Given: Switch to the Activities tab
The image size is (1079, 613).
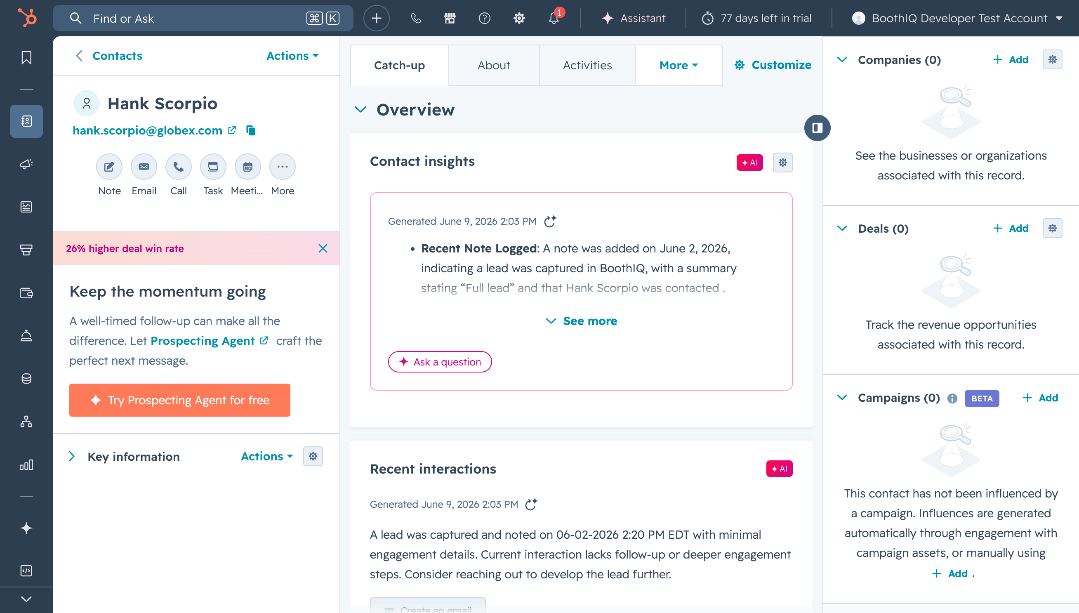Looking at the screenshot, I should tap(587, 65).
